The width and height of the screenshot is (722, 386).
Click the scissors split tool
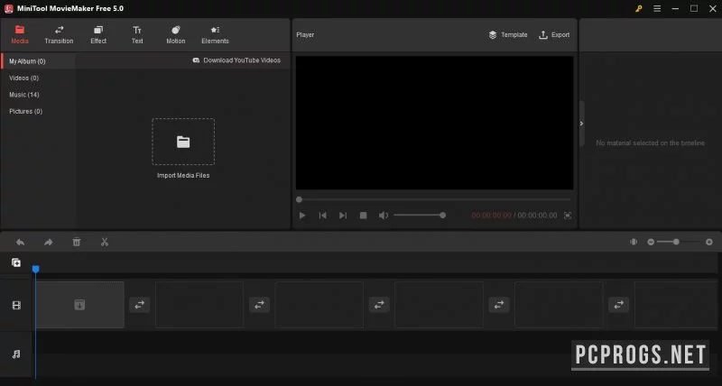(105, 242)
